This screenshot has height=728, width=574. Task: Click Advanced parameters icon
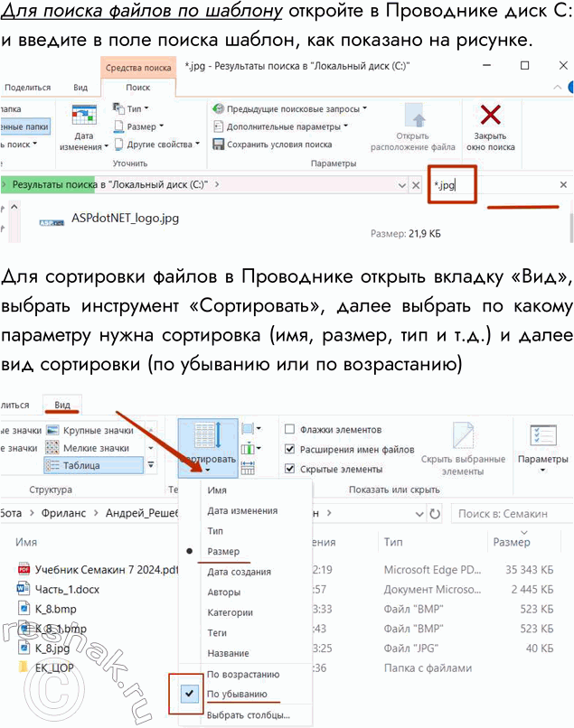(x=218, y=126)
